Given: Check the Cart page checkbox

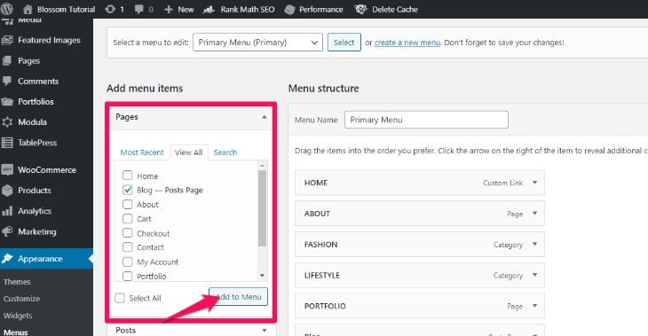Looking at the screenshot, I should coord(127,219).
